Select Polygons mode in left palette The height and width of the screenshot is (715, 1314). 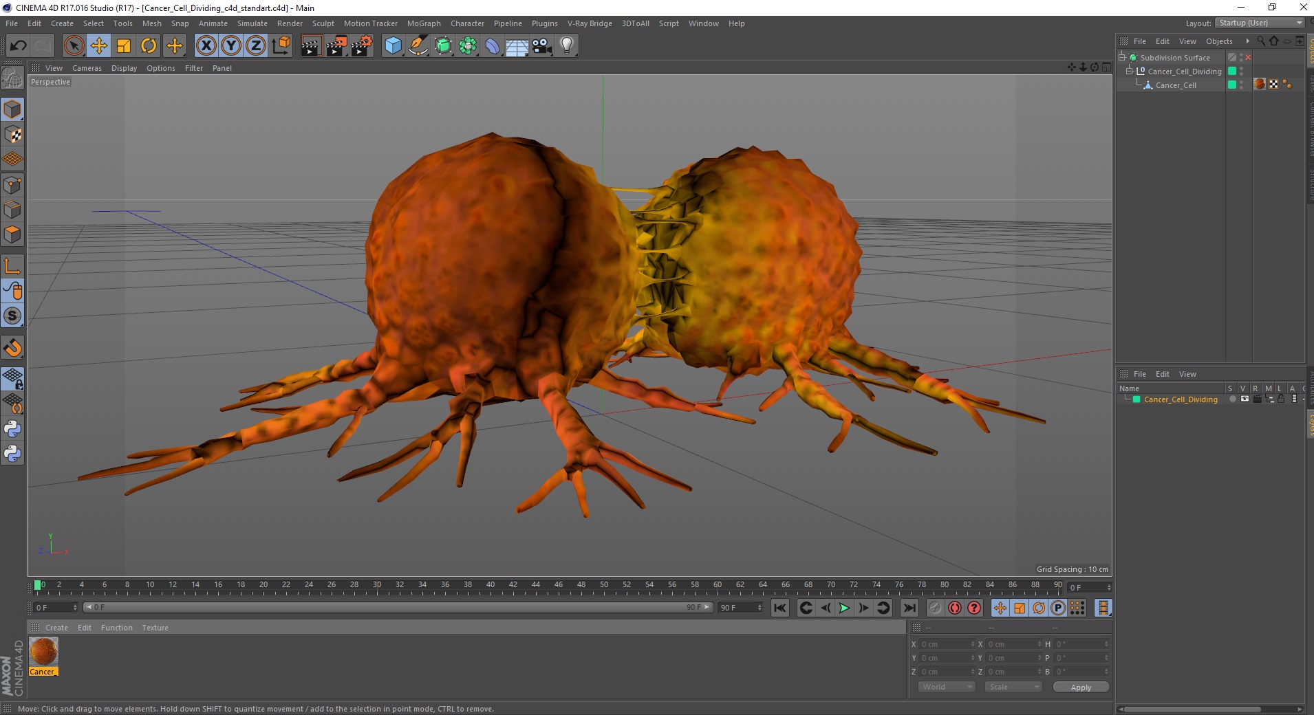(x=12, y=234)
